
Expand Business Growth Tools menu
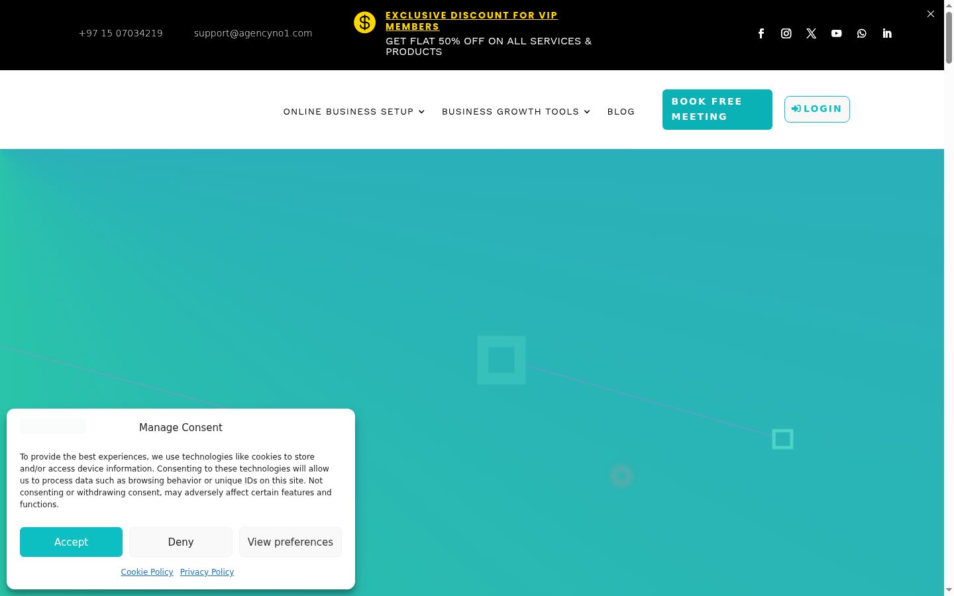[x=515, y=111]
